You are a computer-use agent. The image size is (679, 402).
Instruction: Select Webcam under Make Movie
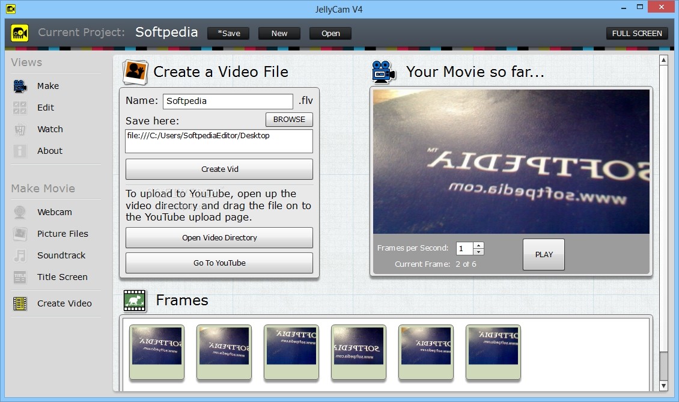55,212
